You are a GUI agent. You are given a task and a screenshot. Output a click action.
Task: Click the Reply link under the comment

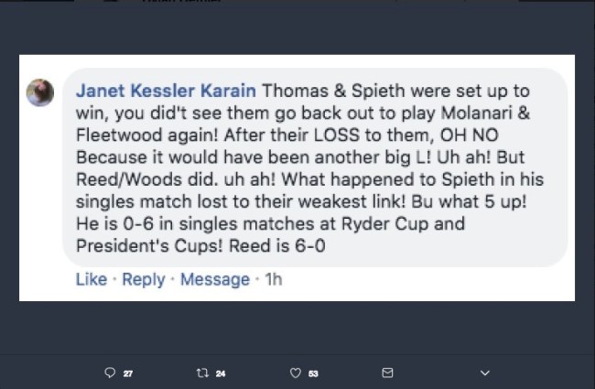[143, 279]
